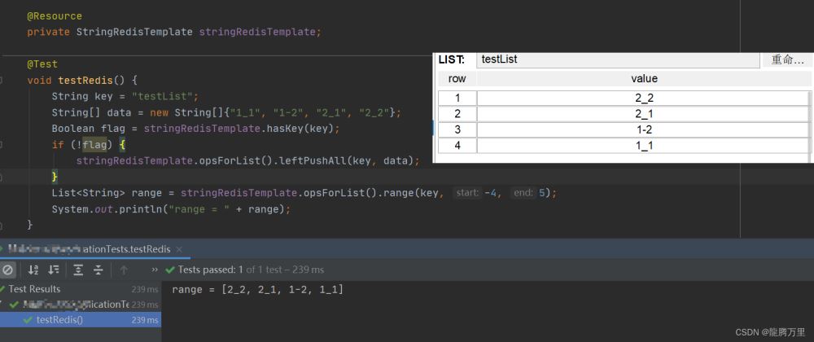Click the previous failed test arrow
This screenshot has height=342, width=814.
(124, 270)
